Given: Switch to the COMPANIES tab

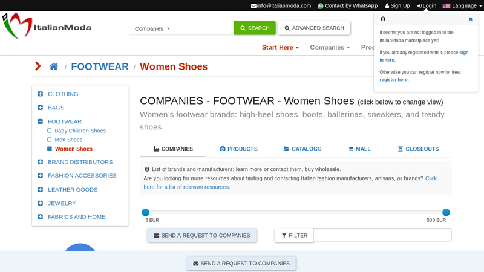Looking at the screenshot, I should click(173, 149).
